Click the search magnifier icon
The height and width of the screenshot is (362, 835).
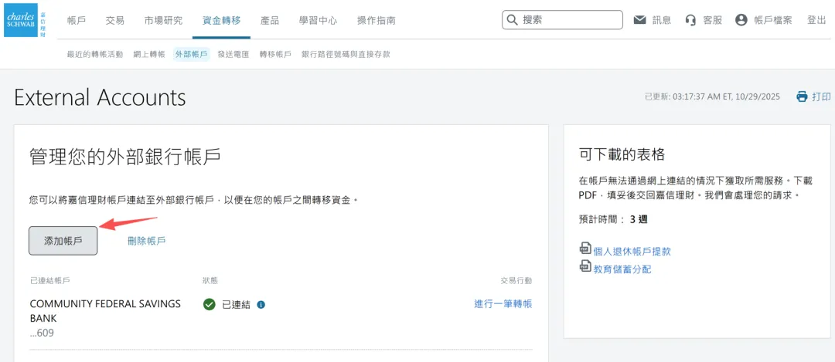pyautogui.click(x=513, y=19)
